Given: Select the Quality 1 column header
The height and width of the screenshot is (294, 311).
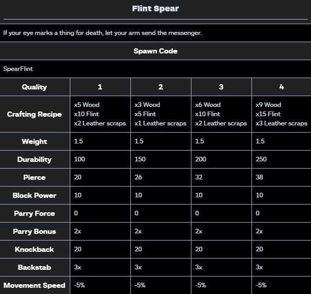Looking at the screenshot, I should 100,87.
